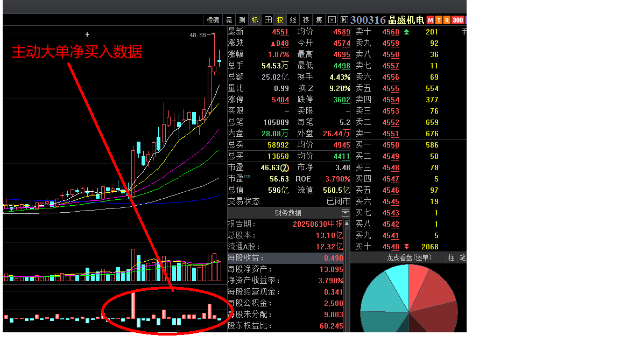Click the 交易状态 value 已闭市
Screen dimensions: 620x349
(x=339, y=201)
